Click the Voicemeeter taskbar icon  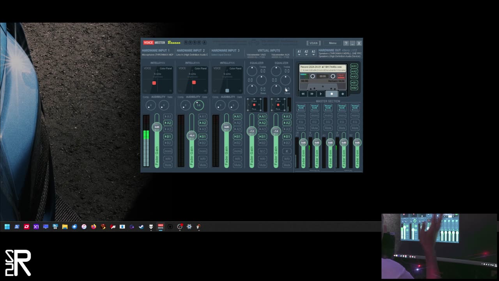click(x=160, y=227)
